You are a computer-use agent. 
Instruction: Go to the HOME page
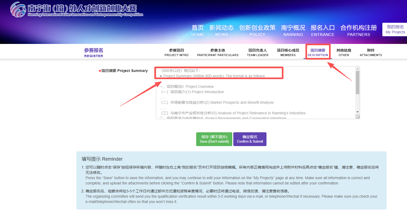point(198,30)
